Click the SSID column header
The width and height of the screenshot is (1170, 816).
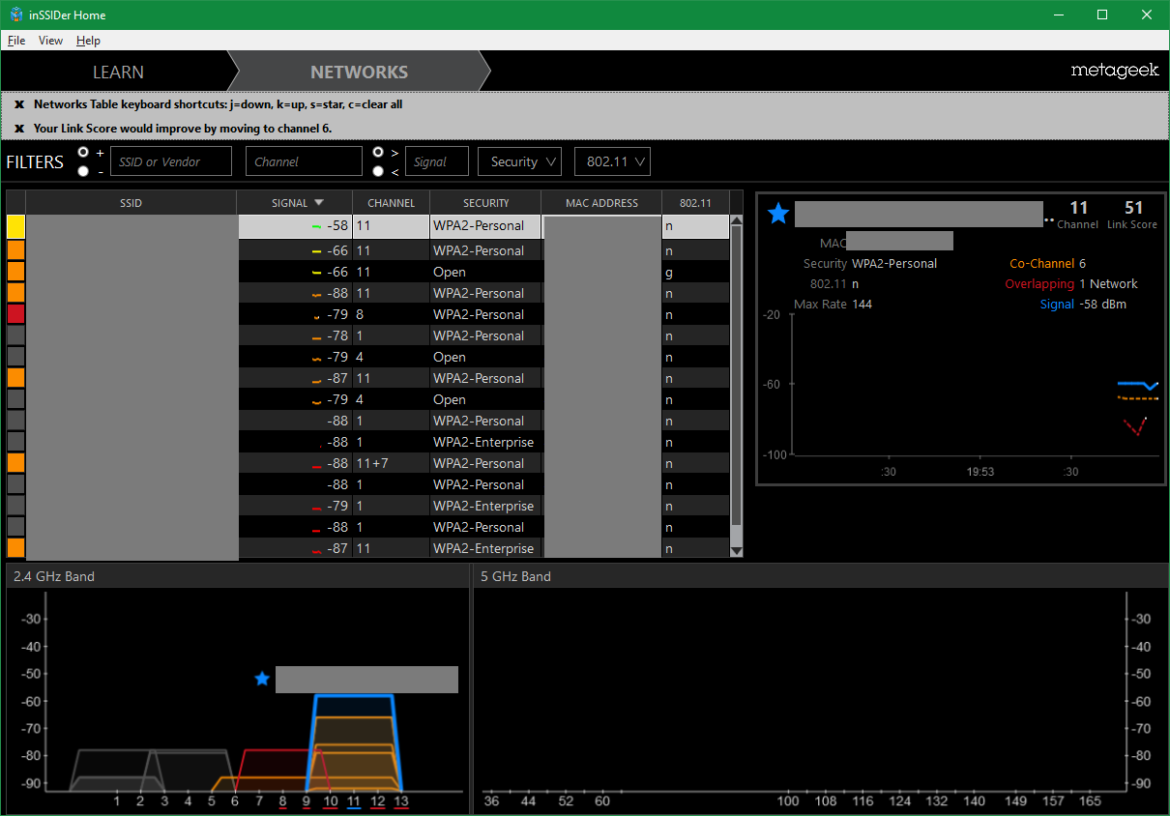click(x=131, y=203)
